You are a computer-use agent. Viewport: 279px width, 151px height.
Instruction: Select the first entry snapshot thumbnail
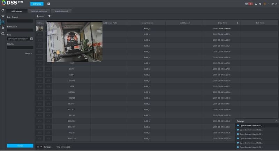click(39, 28)
